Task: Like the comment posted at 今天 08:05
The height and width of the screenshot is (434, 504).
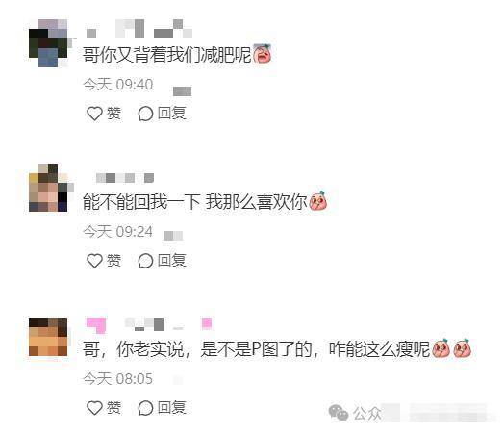Action: (x=104, y=408)
